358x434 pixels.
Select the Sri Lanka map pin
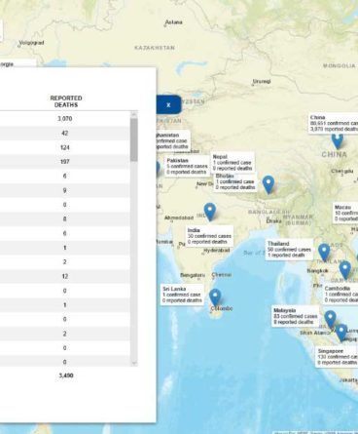click(215, 297)
